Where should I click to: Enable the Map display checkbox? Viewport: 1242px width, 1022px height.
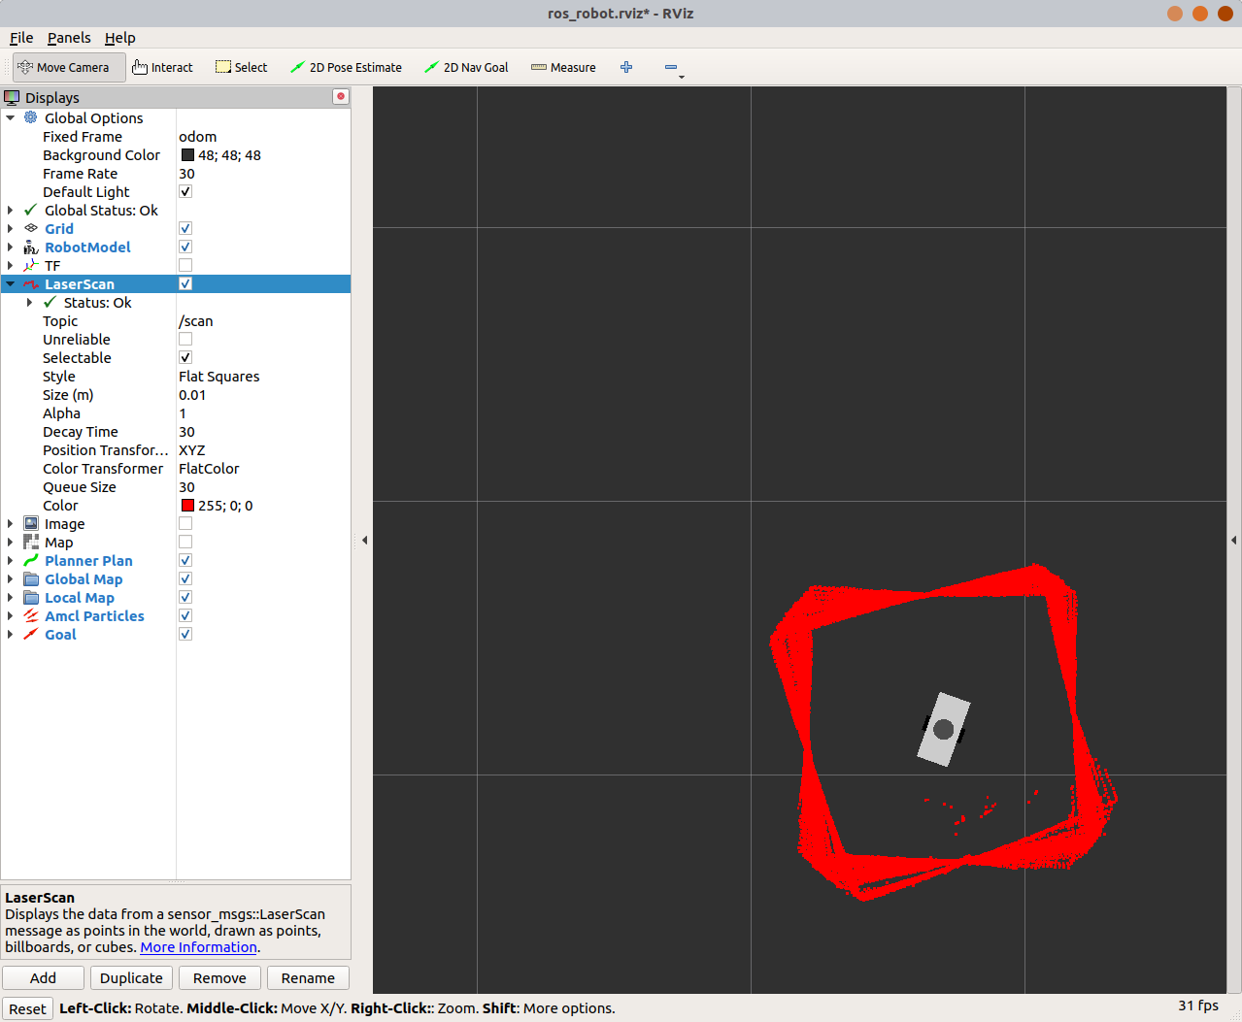pyautogui.click(x=185, y=542)
